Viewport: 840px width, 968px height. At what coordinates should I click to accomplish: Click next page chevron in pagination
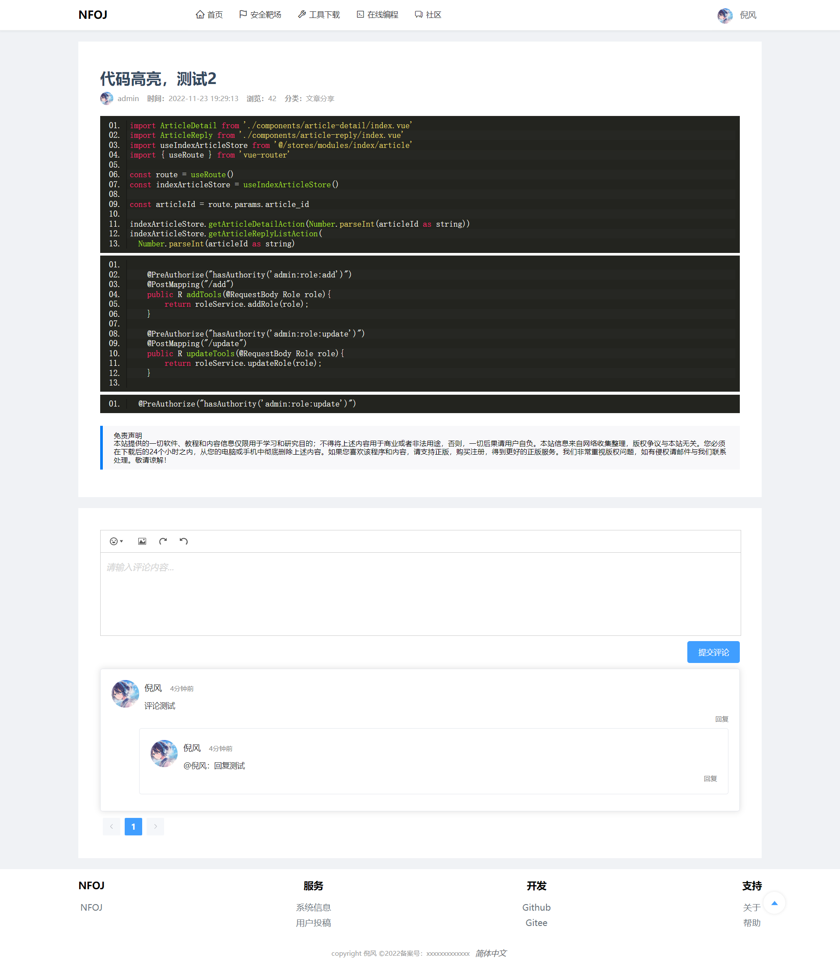[155, 827]
